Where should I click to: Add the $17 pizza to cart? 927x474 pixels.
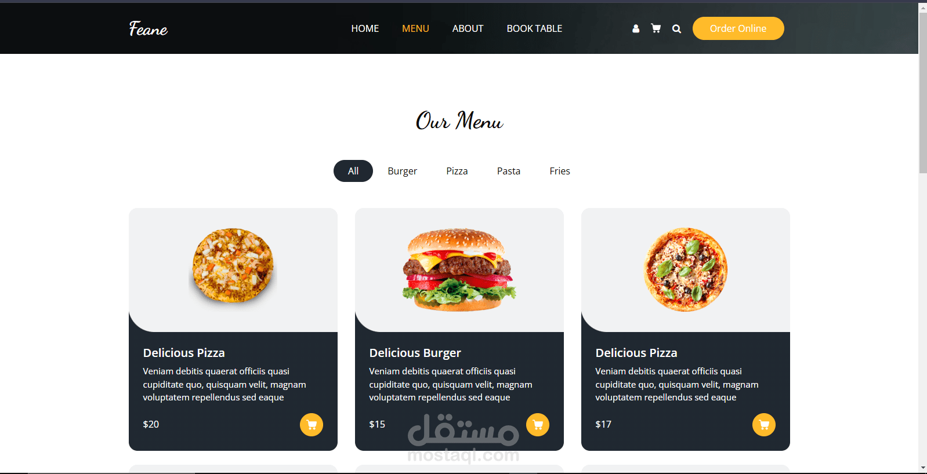pyautogui.click(x=764, y=424)
